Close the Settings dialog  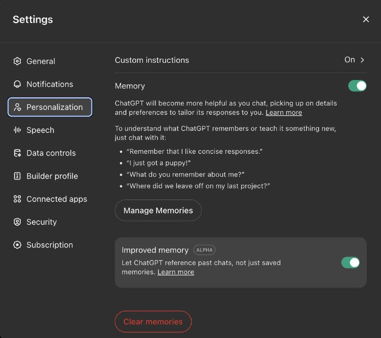366,20
